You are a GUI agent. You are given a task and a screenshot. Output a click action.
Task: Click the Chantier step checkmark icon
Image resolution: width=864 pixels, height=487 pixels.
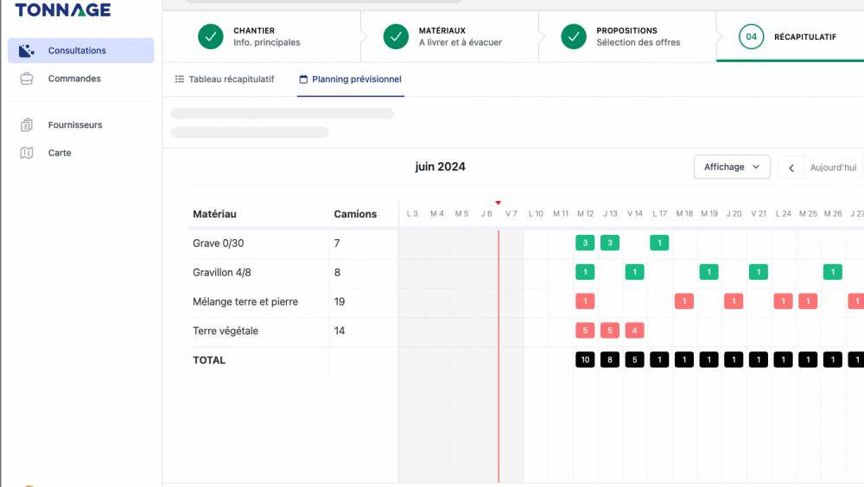210,36
